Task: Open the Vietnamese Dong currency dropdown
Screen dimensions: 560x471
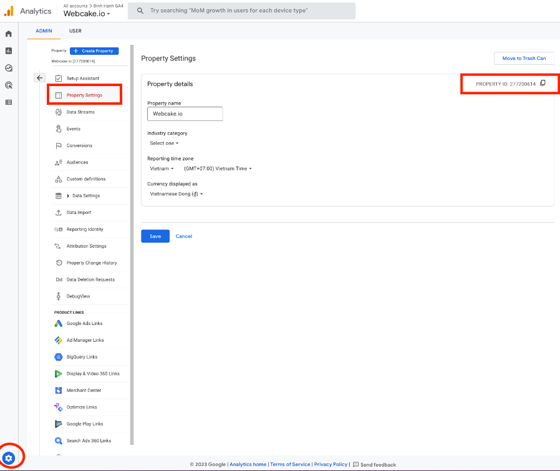Action: [176, 194]
